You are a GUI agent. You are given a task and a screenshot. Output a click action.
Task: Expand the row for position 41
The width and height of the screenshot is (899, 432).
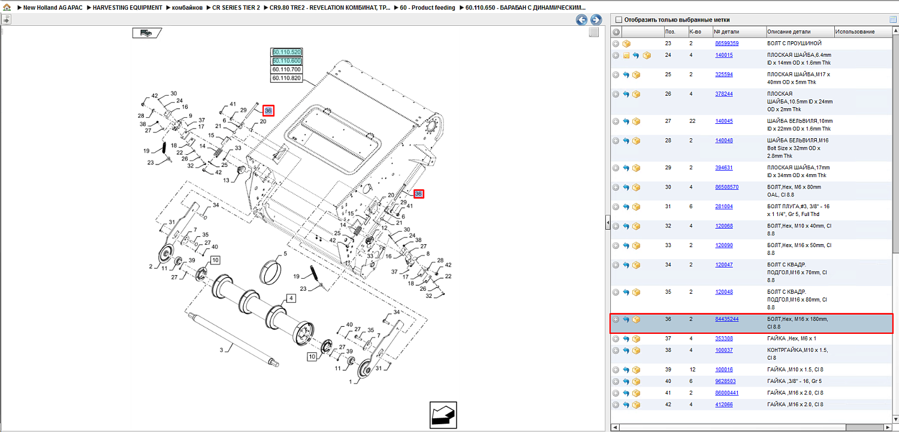[x=616, y=393]
